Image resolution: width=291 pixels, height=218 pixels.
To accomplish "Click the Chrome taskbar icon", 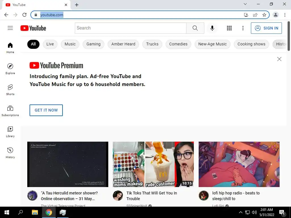I will (49, 212).
